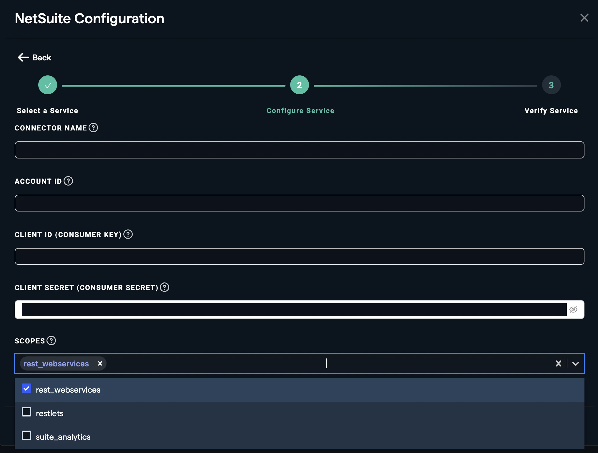Image resolution: width=598 pixels, height=453 pixels.
Task: Go back using the Back arrow button
Action: click(x=34, y=57)
